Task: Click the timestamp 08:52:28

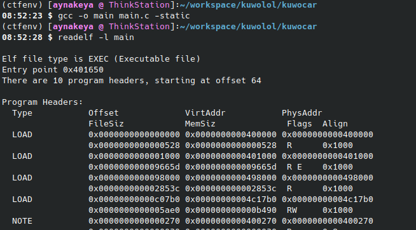Action: point(22,37)
